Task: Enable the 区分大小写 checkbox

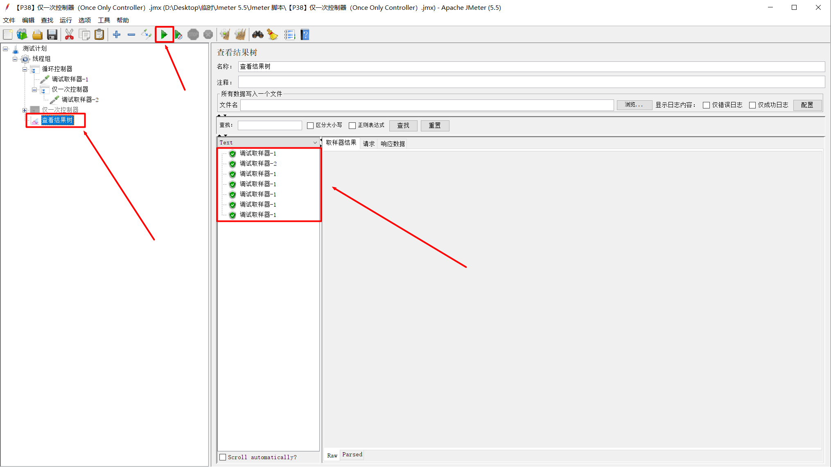Action: [x=310, y=126]
